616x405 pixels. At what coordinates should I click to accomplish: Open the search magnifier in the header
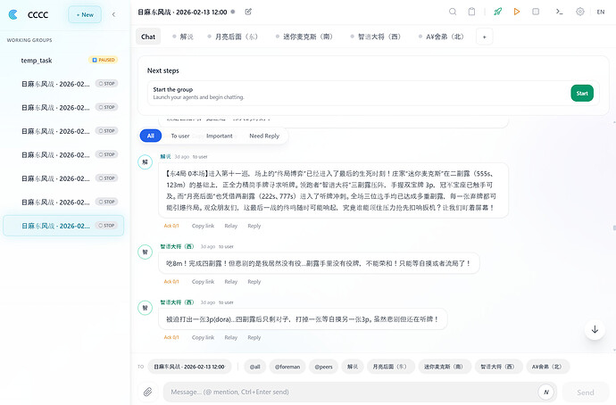pyautogui.click(x=453, y=12)
